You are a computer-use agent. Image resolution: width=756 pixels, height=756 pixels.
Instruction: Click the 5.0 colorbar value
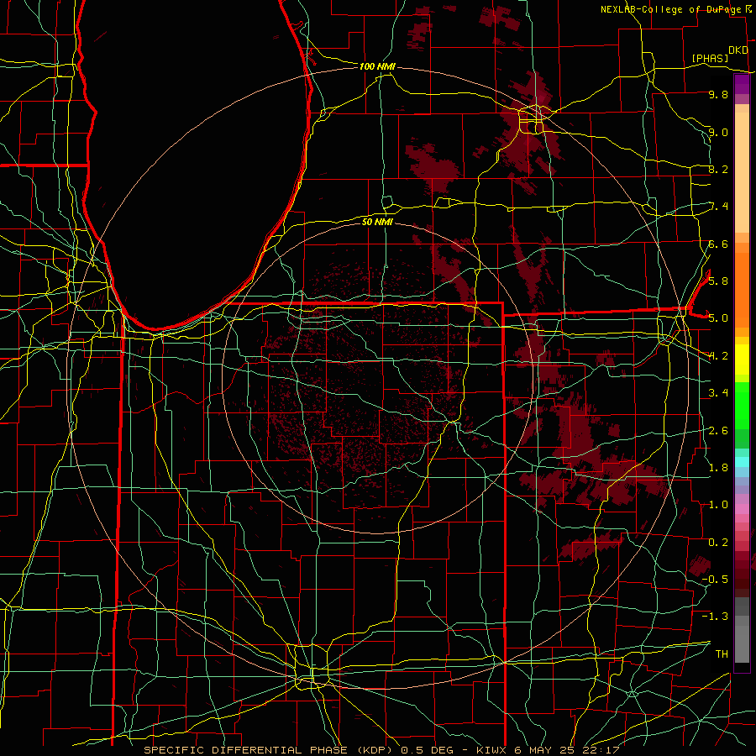pyautogui.click(x=718, y=318)
